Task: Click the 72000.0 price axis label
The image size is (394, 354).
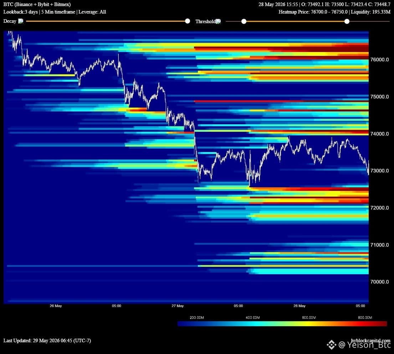Action: [x=379, y=208]
